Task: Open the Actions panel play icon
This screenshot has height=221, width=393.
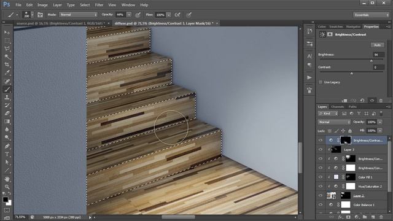Action: coord(309,77)
